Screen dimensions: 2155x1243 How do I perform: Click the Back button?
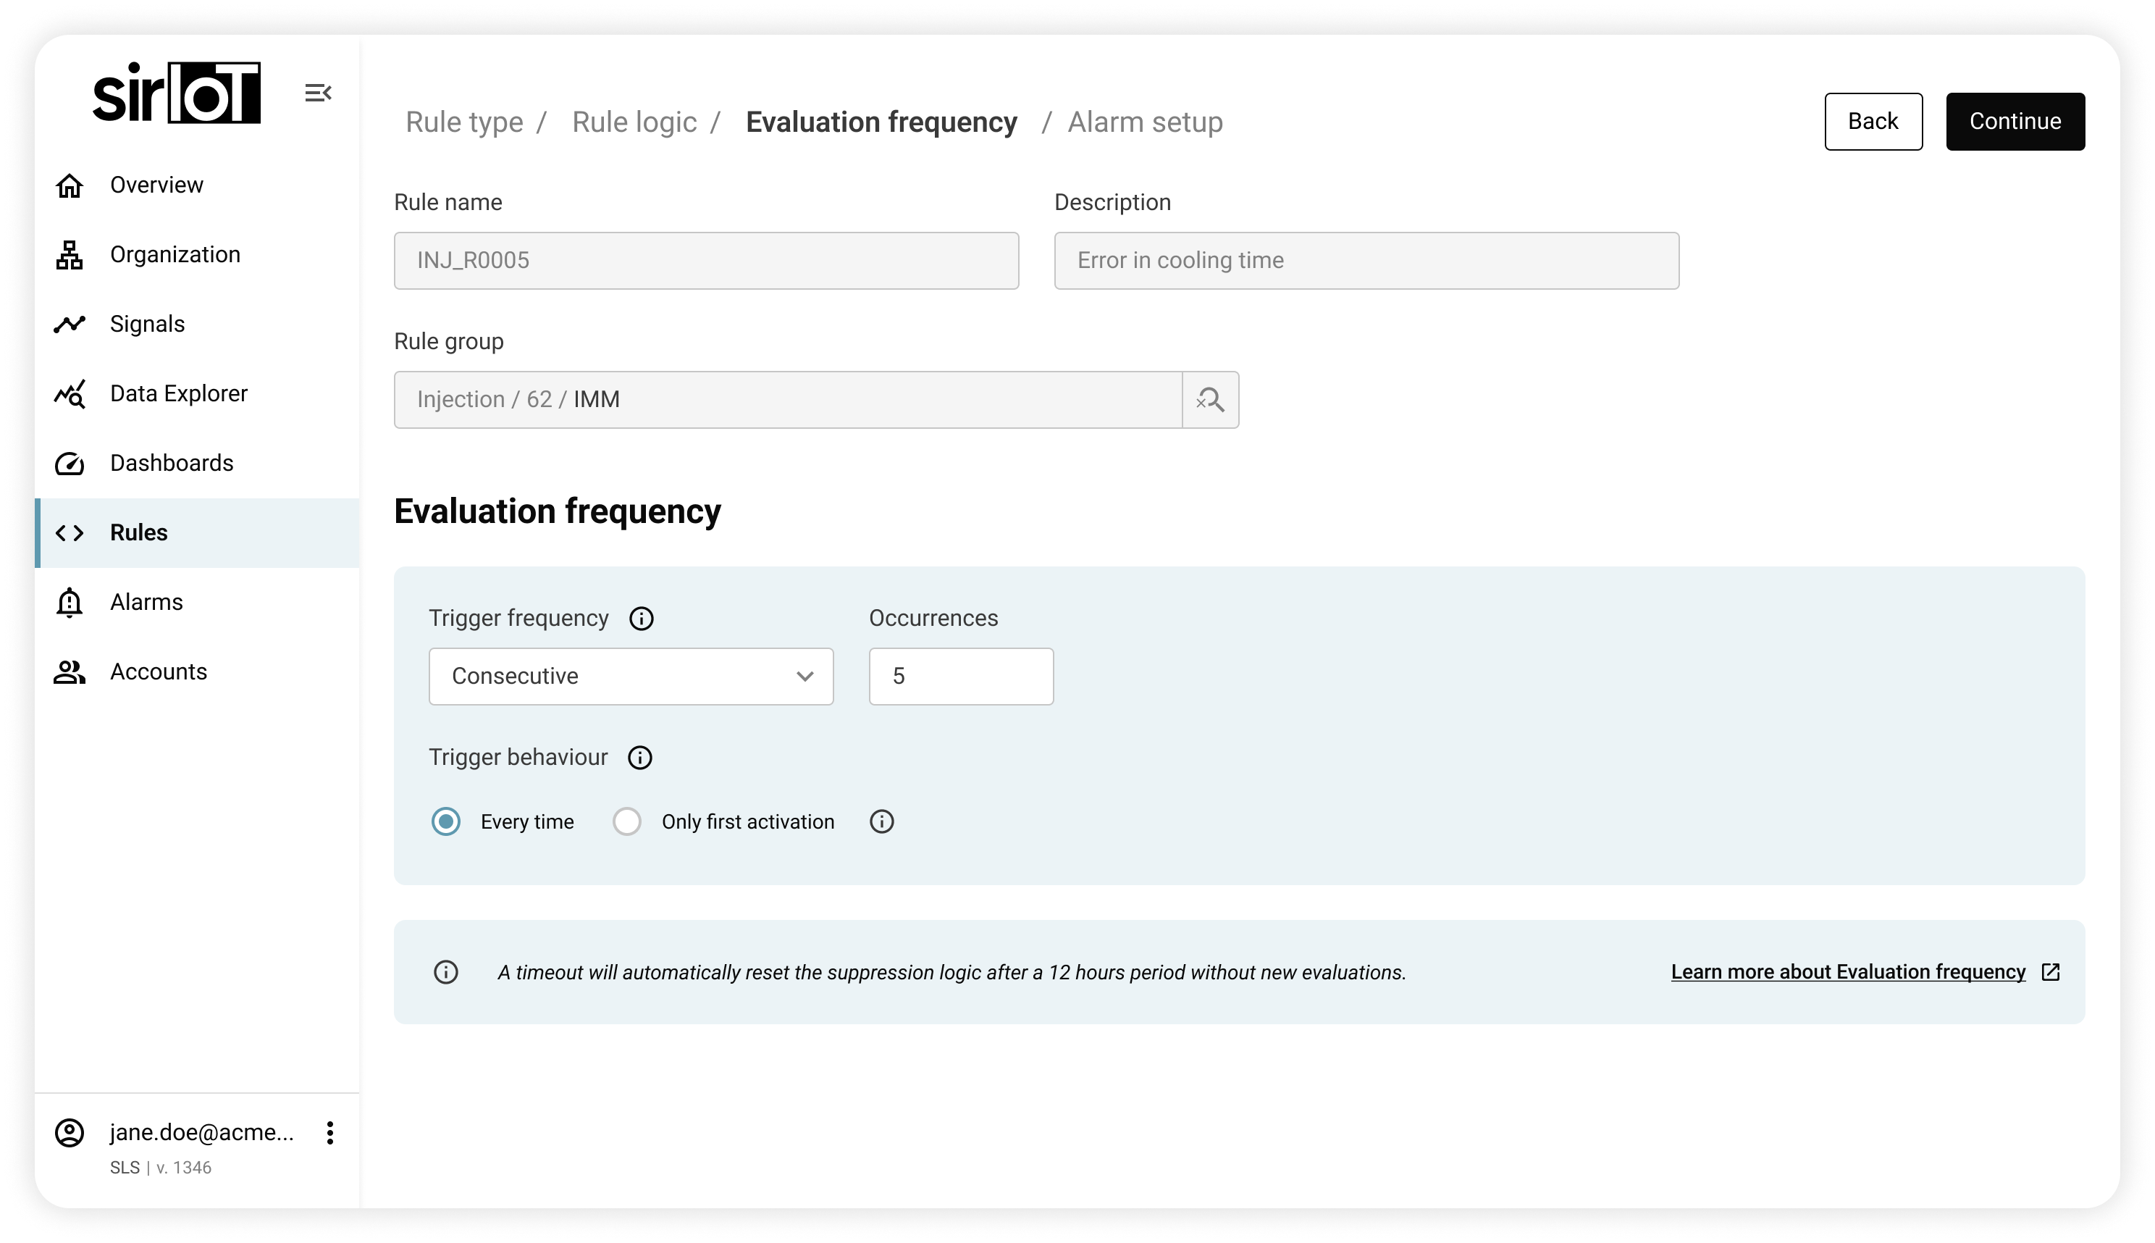pyautogui.click(x=1873, y=121)
